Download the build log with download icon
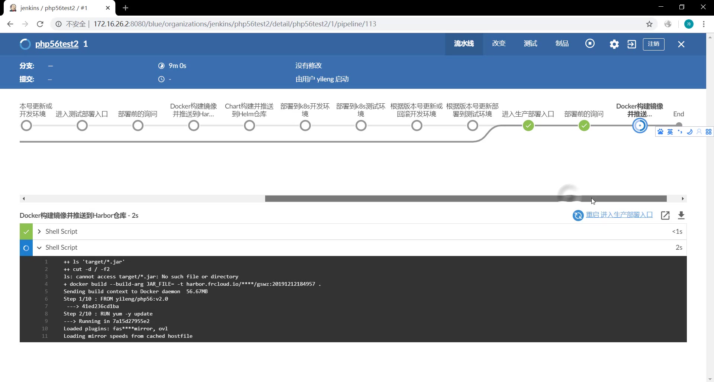 681,216
